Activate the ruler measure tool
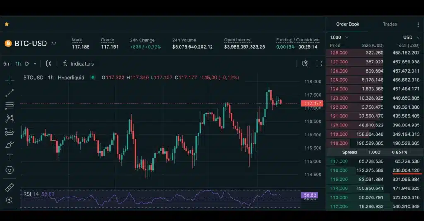424x221 pixels. pos(10,187)
